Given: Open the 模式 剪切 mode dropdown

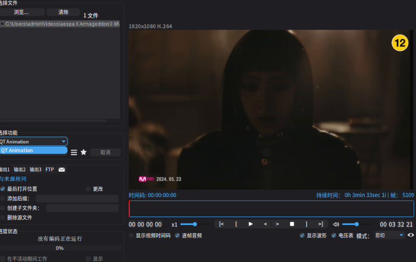Looking at the screenshot, I should pos(389,236).
